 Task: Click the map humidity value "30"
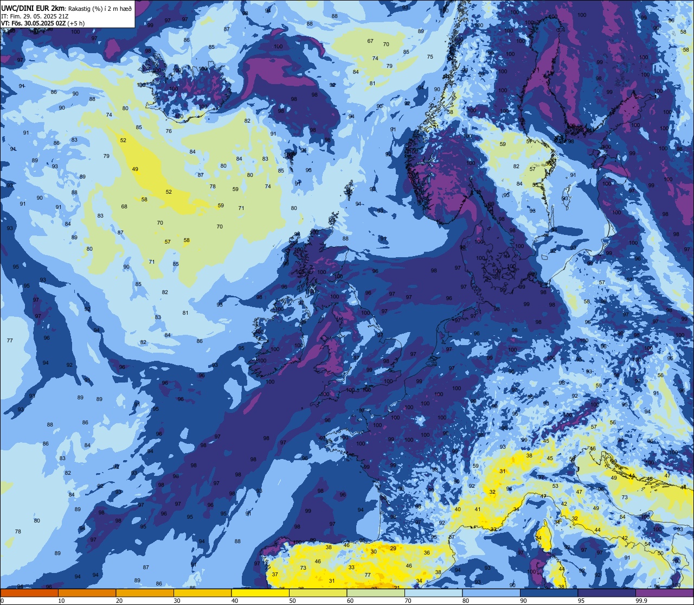click(374, 552)
